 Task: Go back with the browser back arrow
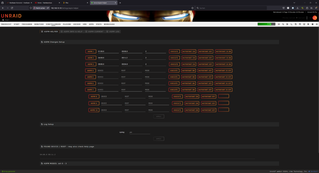pyautogui.click(x=3, y=8)
